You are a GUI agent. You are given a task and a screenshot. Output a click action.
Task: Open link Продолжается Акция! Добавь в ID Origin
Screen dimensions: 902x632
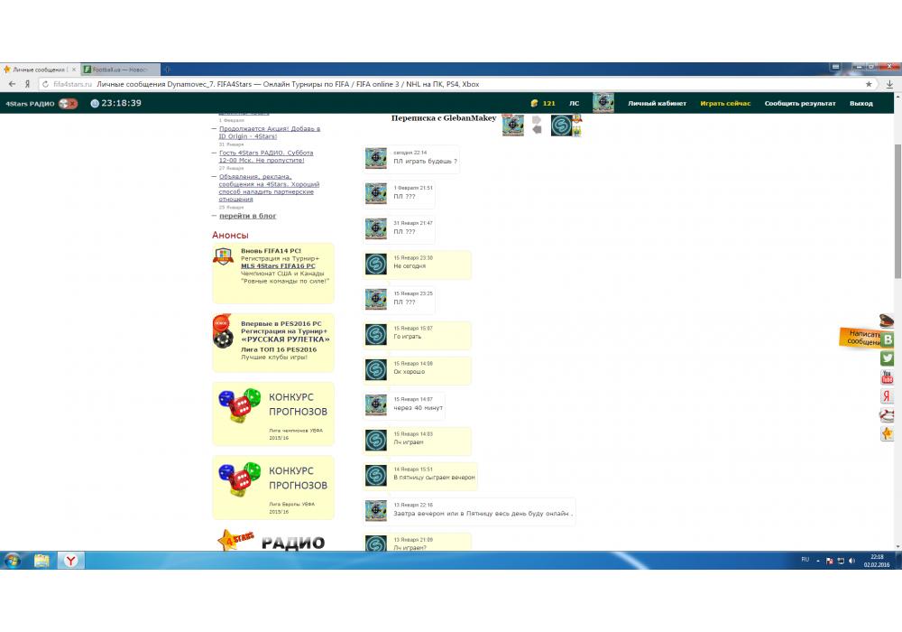(x=269, y=133)
